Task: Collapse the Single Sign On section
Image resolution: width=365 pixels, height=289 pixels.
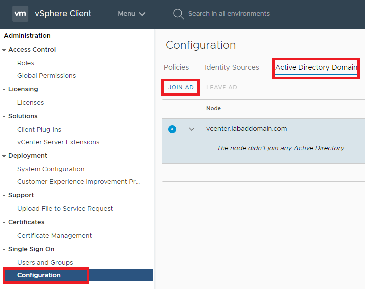Action: 4,249
